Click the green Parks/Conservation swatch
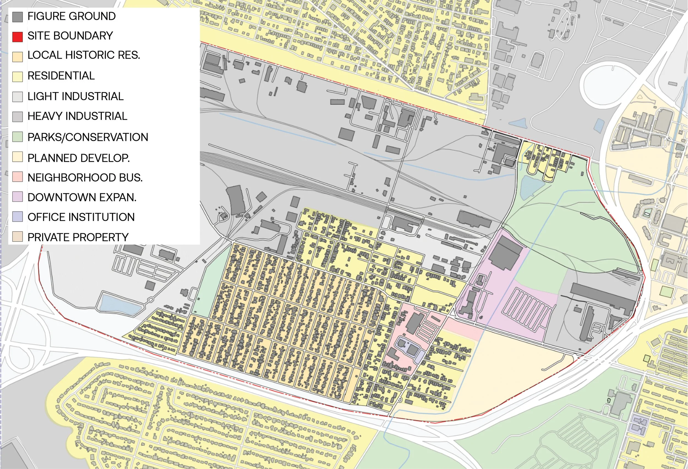The image size is (688, 469). click(x=17, y=137)
